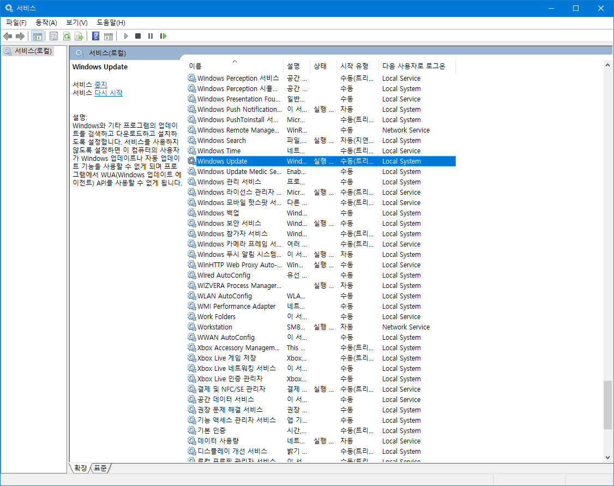Select the WIZVERA Process Manager row
The width and height of the screenshot is (614, 486).
pos(321,285)
